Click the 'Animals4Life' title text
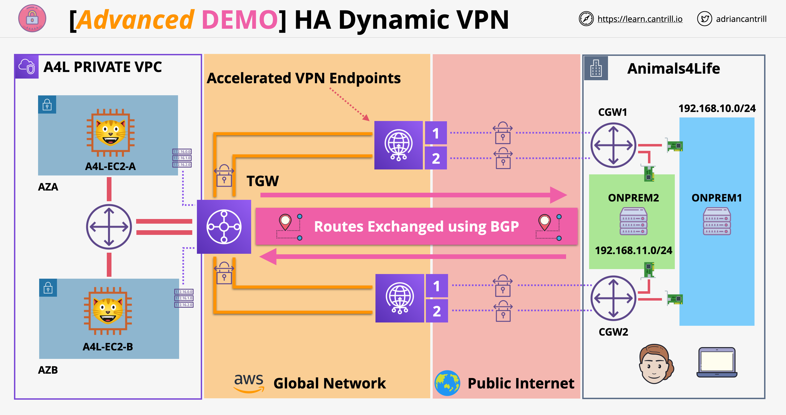 pyautogui.click(x=673, y=68)
